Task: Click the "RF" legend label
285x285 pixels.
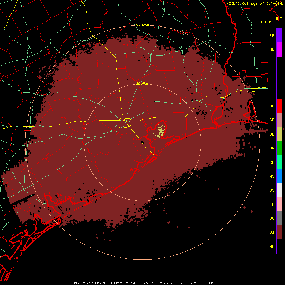Action: pyautogui.click(x=272, y=35)
